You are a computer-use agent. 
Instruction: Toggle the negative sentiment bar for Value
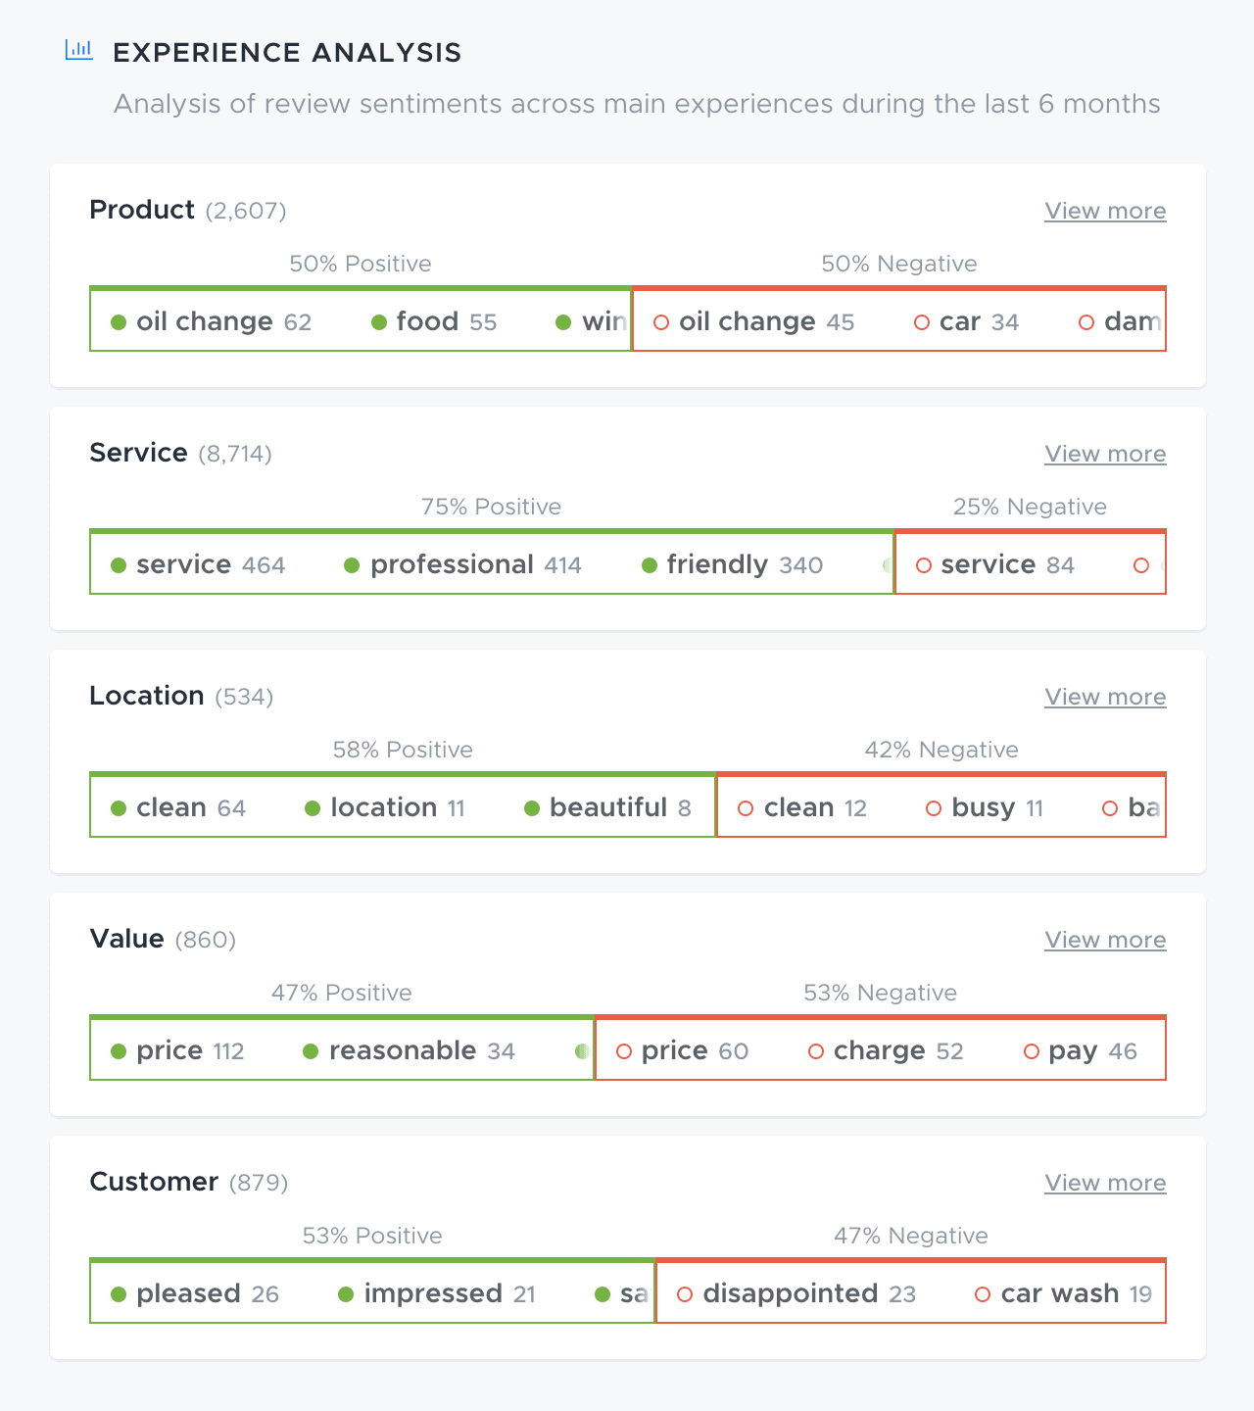[880, 1048]
